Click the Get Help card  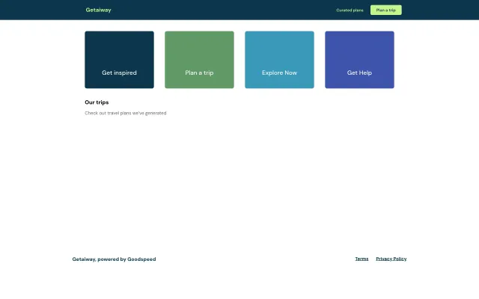tap(359, 60)
